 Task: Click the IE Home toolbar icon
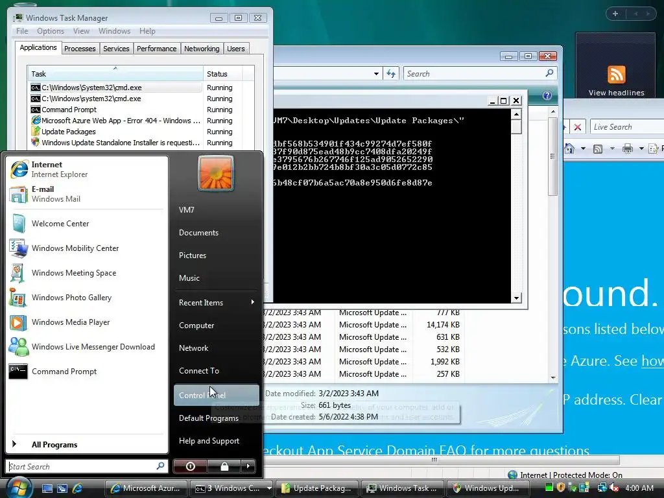pos(569,148)
